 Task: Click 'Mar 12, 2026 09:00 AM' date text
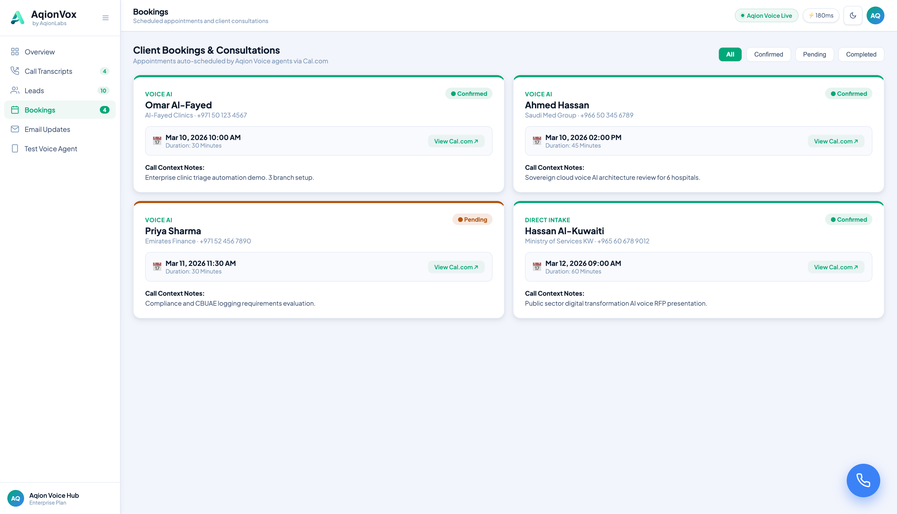click(583, 263)
